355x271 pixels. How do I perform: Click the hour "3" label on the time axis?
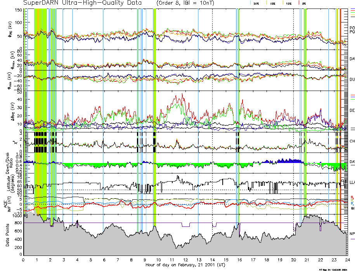click(64, 260)
